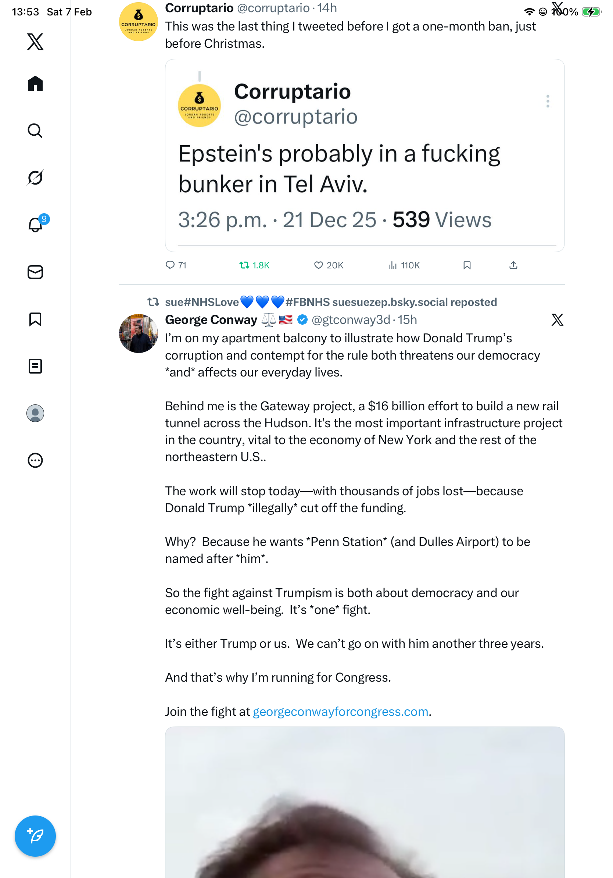Compose a new post
This screenshot has height=878, width=613.
35,836
